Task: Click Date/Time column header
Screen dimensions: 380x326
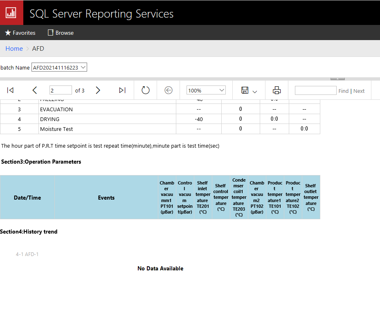Action: click(27, 198)
